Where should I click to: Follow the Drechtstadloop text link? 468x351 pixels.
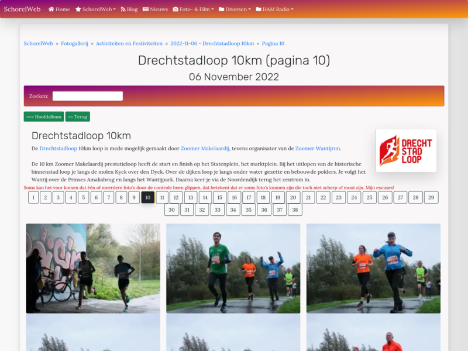pyautogui.click(x=58, y=149)
